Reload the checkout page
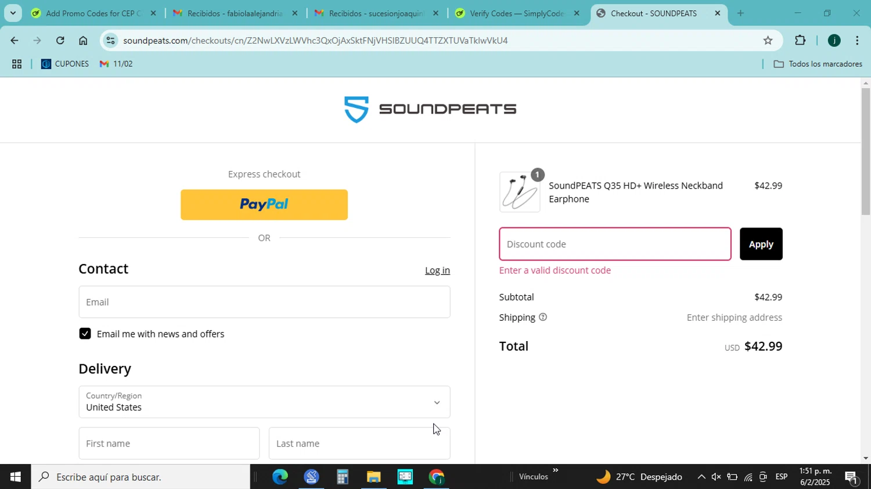Screen dimensions: 871x489 point(60,41)
